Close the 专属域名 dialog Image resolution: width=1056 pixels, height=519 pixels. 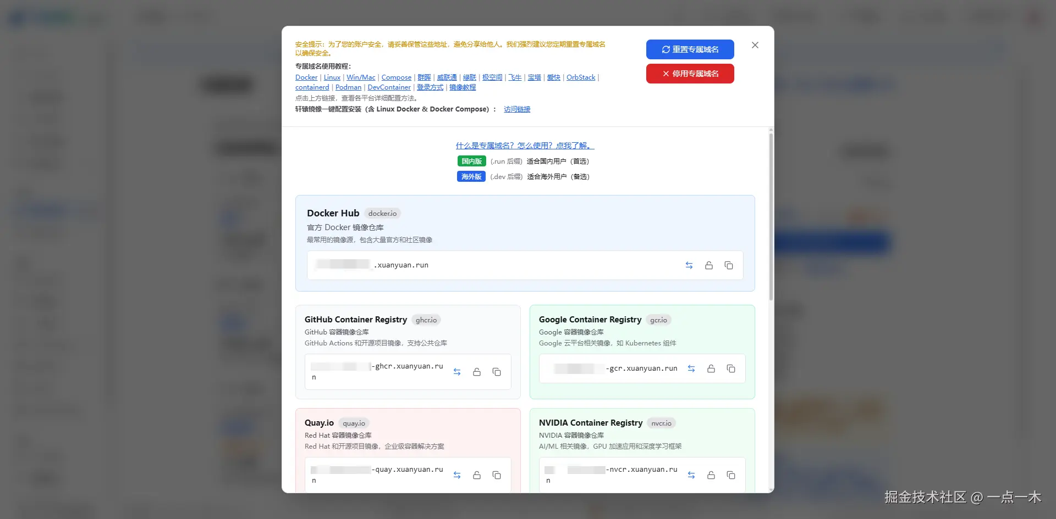tap(755, 45)
